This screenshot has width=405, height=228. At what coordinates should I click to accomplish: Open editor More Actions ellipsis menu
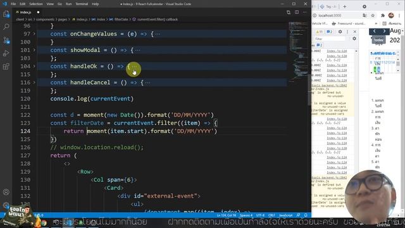coord(305,12)
